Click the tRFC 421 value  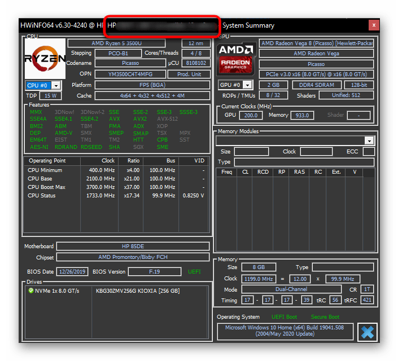click(x=367, y=300)
